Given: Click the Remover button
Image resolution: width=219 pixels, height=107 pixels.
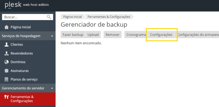Looking at the screenshot, I should click(x=112, y=35).
